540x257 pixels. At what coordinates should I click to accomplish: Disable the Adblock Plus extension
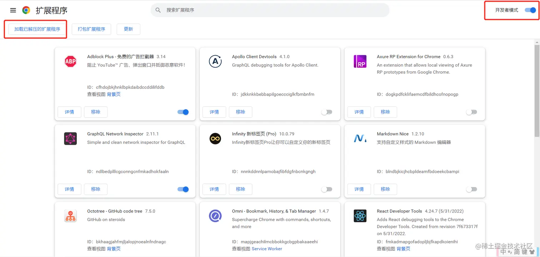[183, 112]
